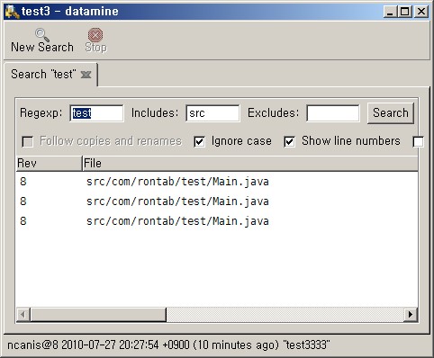Click into the Regexp input field
Viewport: 434px width, 358px height.
96,113
